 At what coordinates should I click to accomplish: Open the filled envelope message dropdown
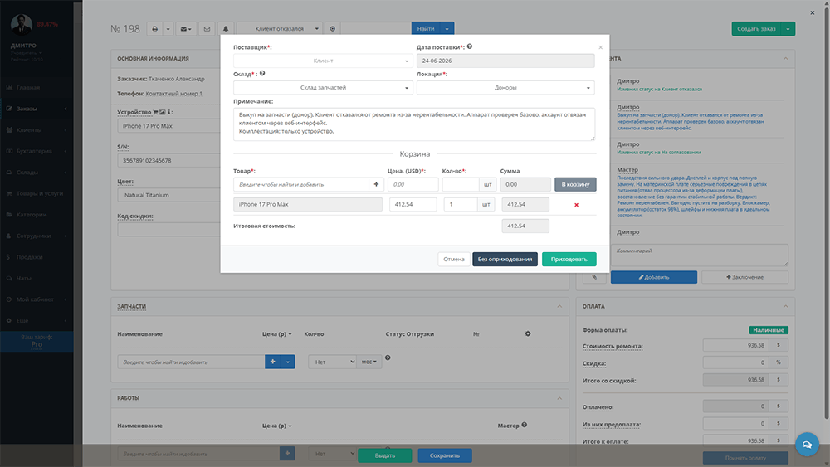pos(186,28)
